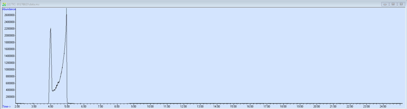Click the 1000000 abundance tick label
Screen dimensions: 407x109
tap(10, 69)
